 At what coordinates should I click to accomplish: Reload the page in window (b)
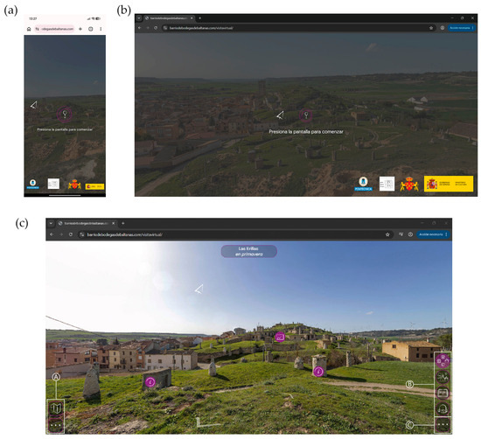[156, 28]
